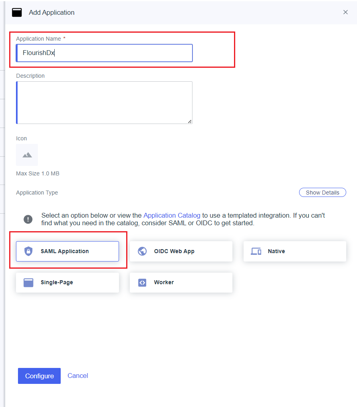
Task: Cancel adding the application
Action: pos(78,376)
